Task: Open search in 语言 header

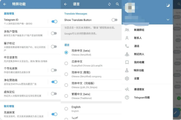Action: pyautogui.click(x=117, y=4)
